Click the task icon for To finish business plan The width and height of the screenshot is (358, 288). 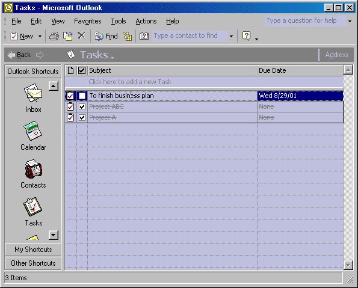pyautogui.click(x=70, y=96)
